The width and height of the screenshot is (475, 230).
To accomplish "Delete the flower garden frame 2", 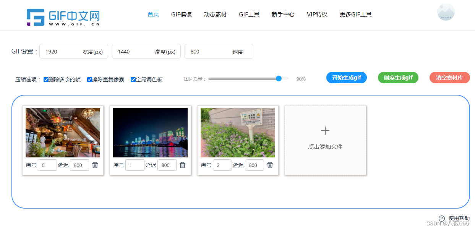I will [270, 165].
